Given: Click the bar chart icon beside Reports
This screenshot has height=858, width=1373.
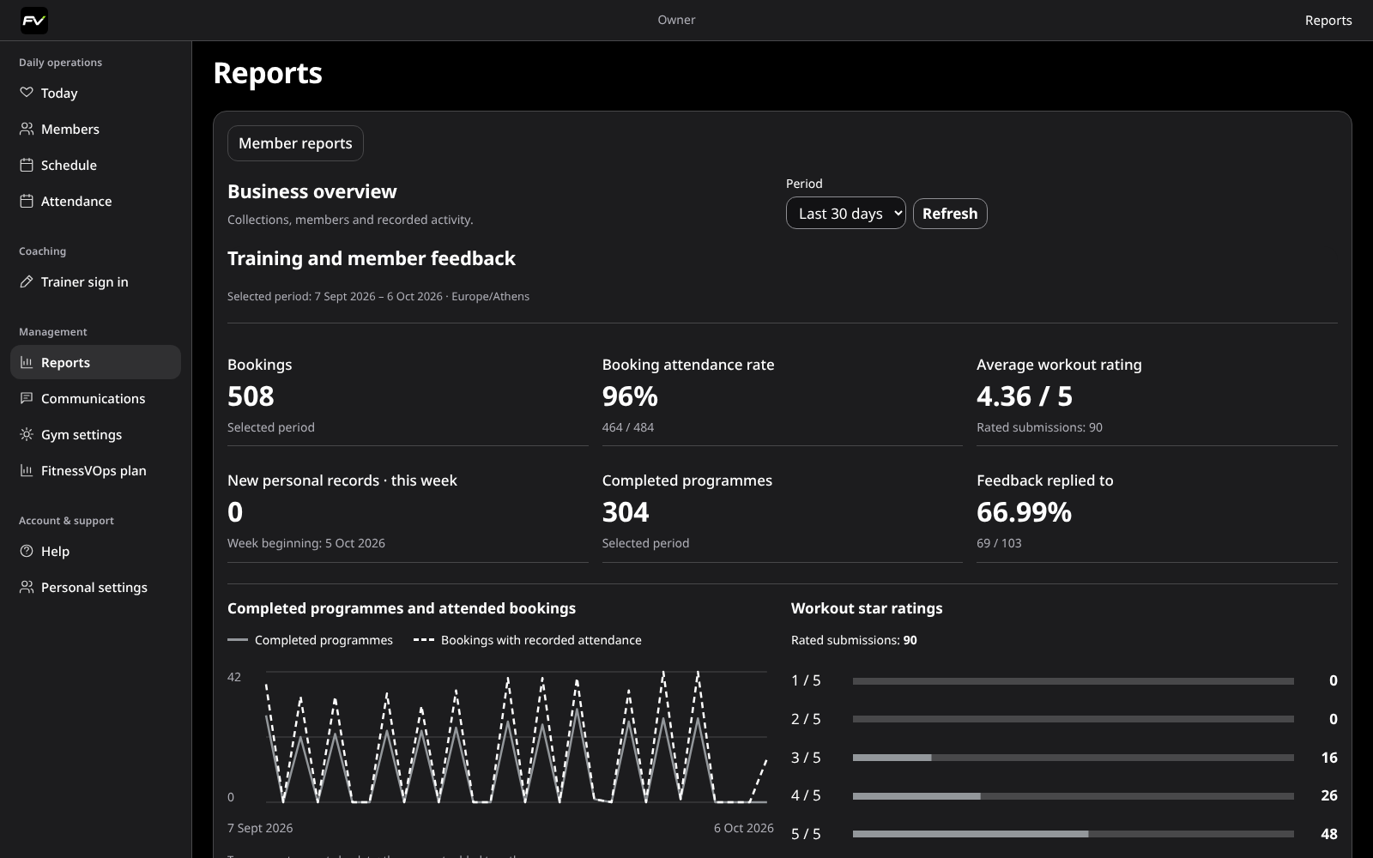Looking at the screenshot, I should click(27, 362).
